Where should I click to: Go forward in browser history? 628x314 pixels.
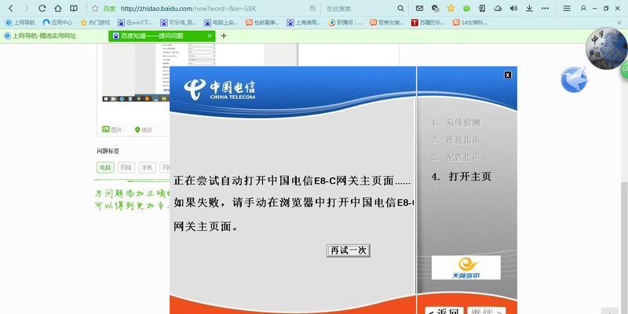click(26, 9)
